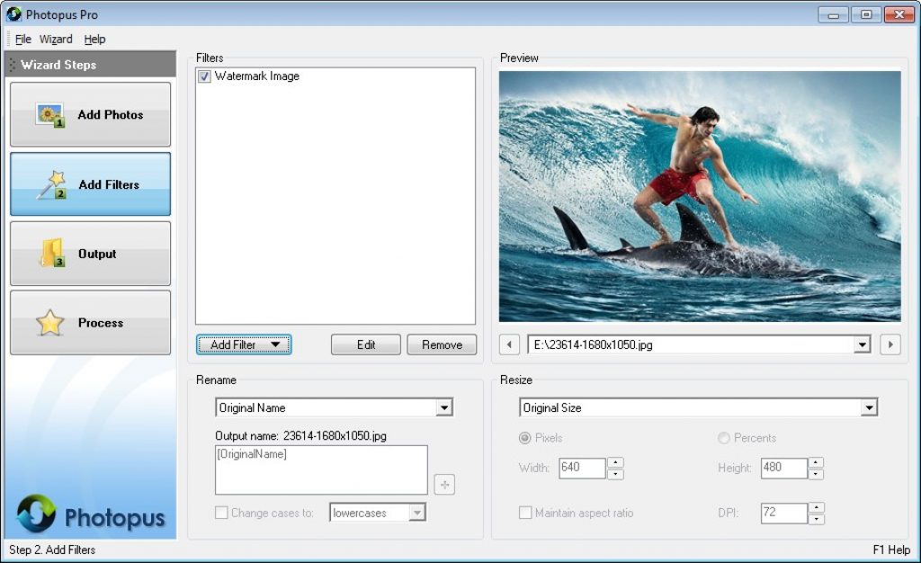Click the Add Photos wizard step icon
This screenshot has width=921, height=563.
49,115
